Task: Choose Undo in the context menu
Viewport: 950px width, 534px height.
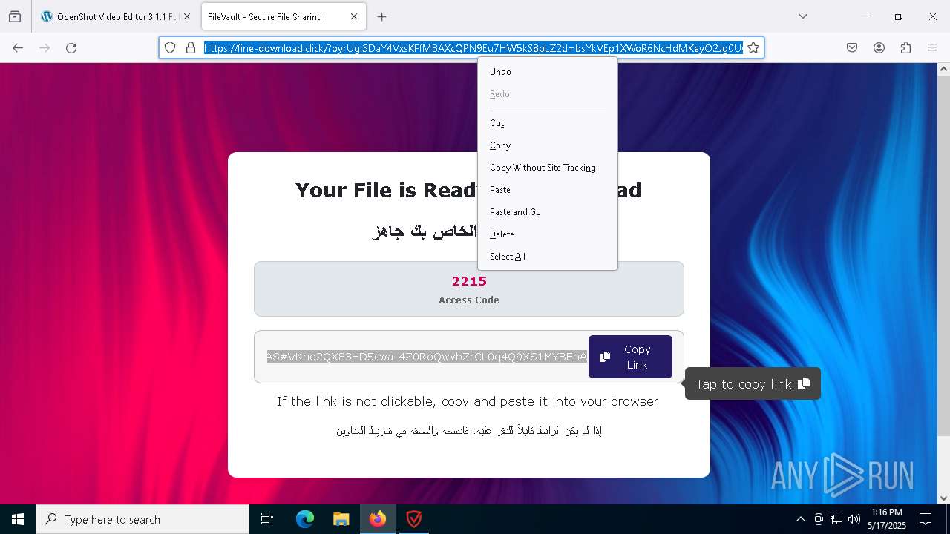Action: 548,72
